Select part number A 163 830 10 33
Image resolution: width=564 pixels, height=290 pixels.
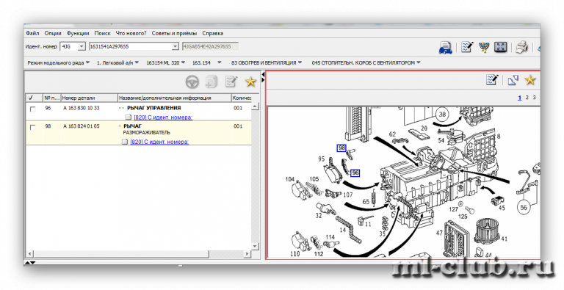coord(82,108)
